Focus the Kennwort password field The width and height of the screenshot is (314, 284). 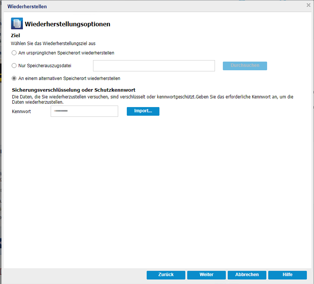click(x=84, y=111)
